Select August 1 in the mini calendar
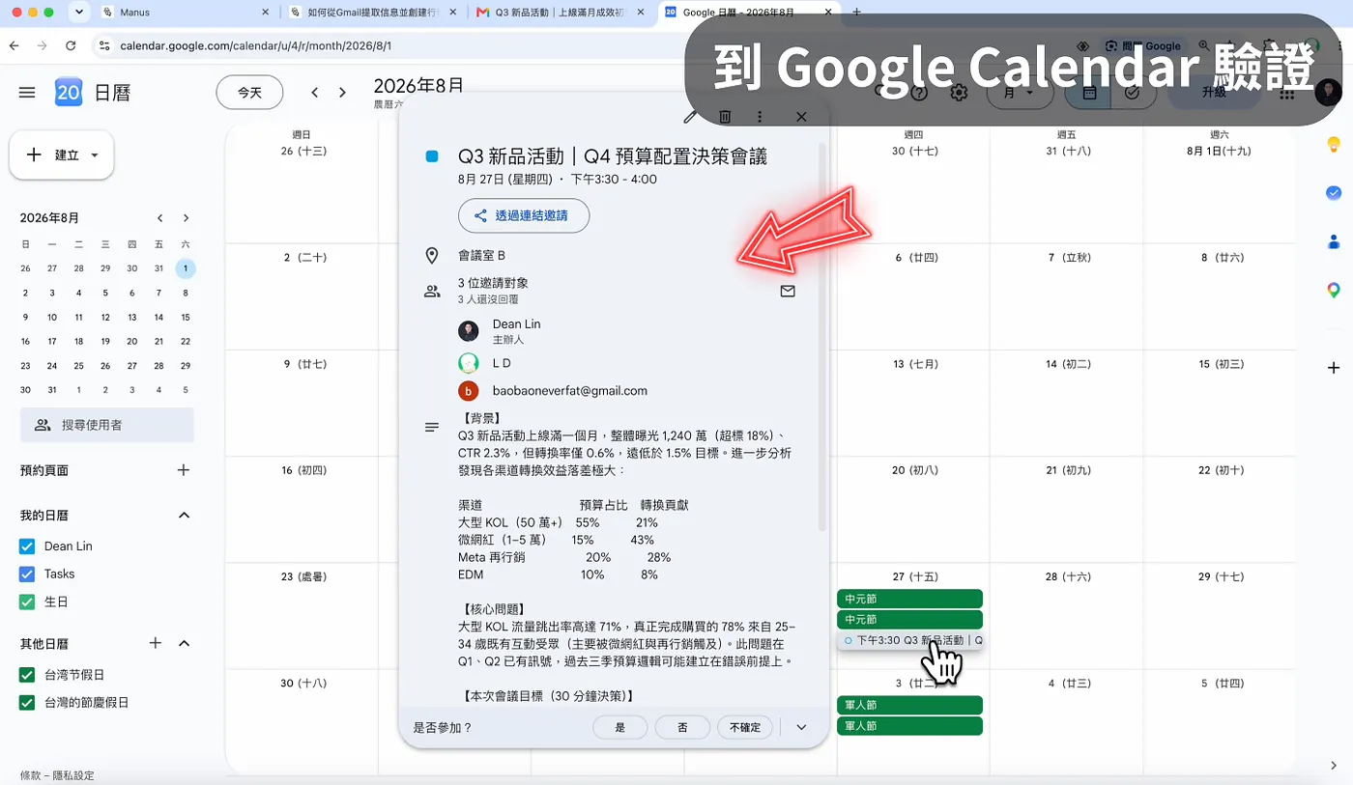This screenshot has height=785, width=1353. pos(186,268)
